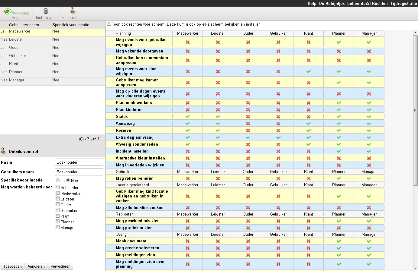Click the Beheer rollen user icon

click(73, 11)
